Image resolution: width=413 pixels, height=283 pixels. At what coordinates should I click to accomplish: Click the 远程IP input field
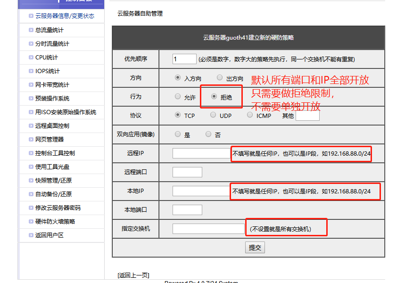pos(201,153)
